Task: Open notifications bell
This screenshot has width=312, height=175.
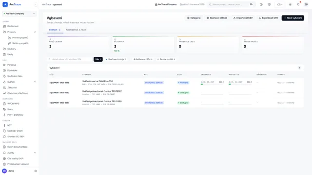Action: pyautogui.click(x=298, y=4)
